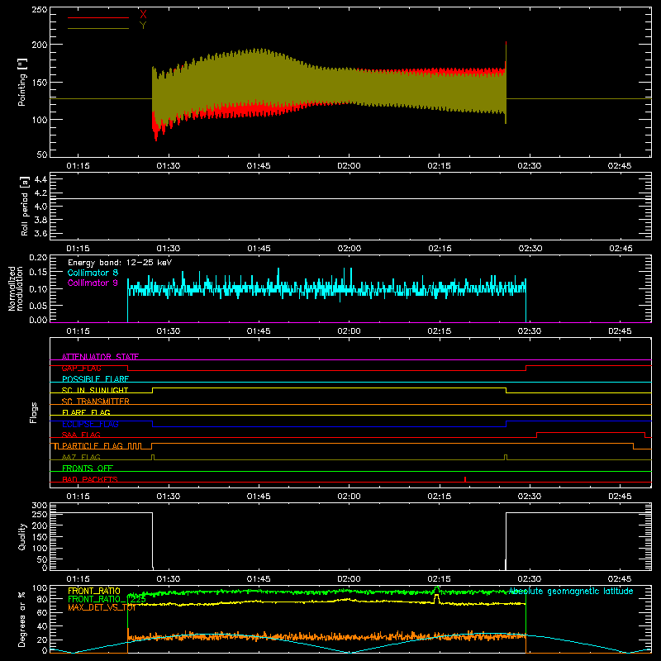This screenshot has height=661, width=661.
Task: Click the BAD_PACKETS flag label
Action: click(x=90, y=479)
